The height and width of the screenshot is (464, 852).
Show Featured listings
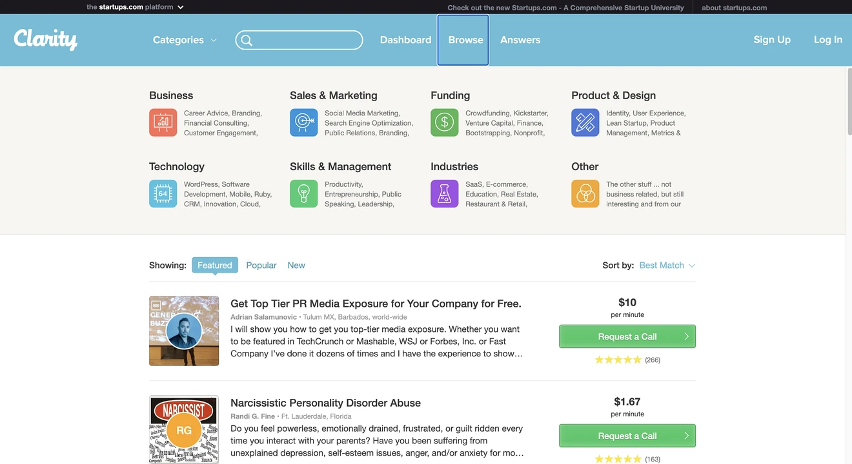215,265
